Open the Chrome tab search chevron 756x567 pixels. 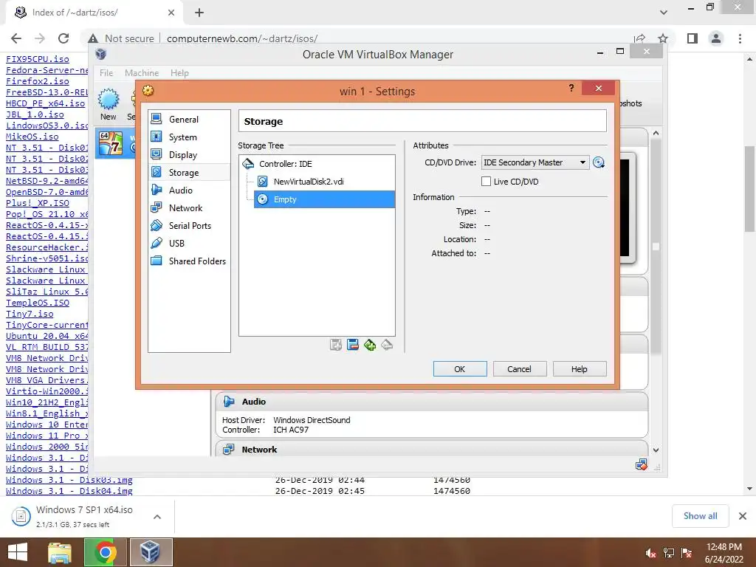click(x=664, y=12)
